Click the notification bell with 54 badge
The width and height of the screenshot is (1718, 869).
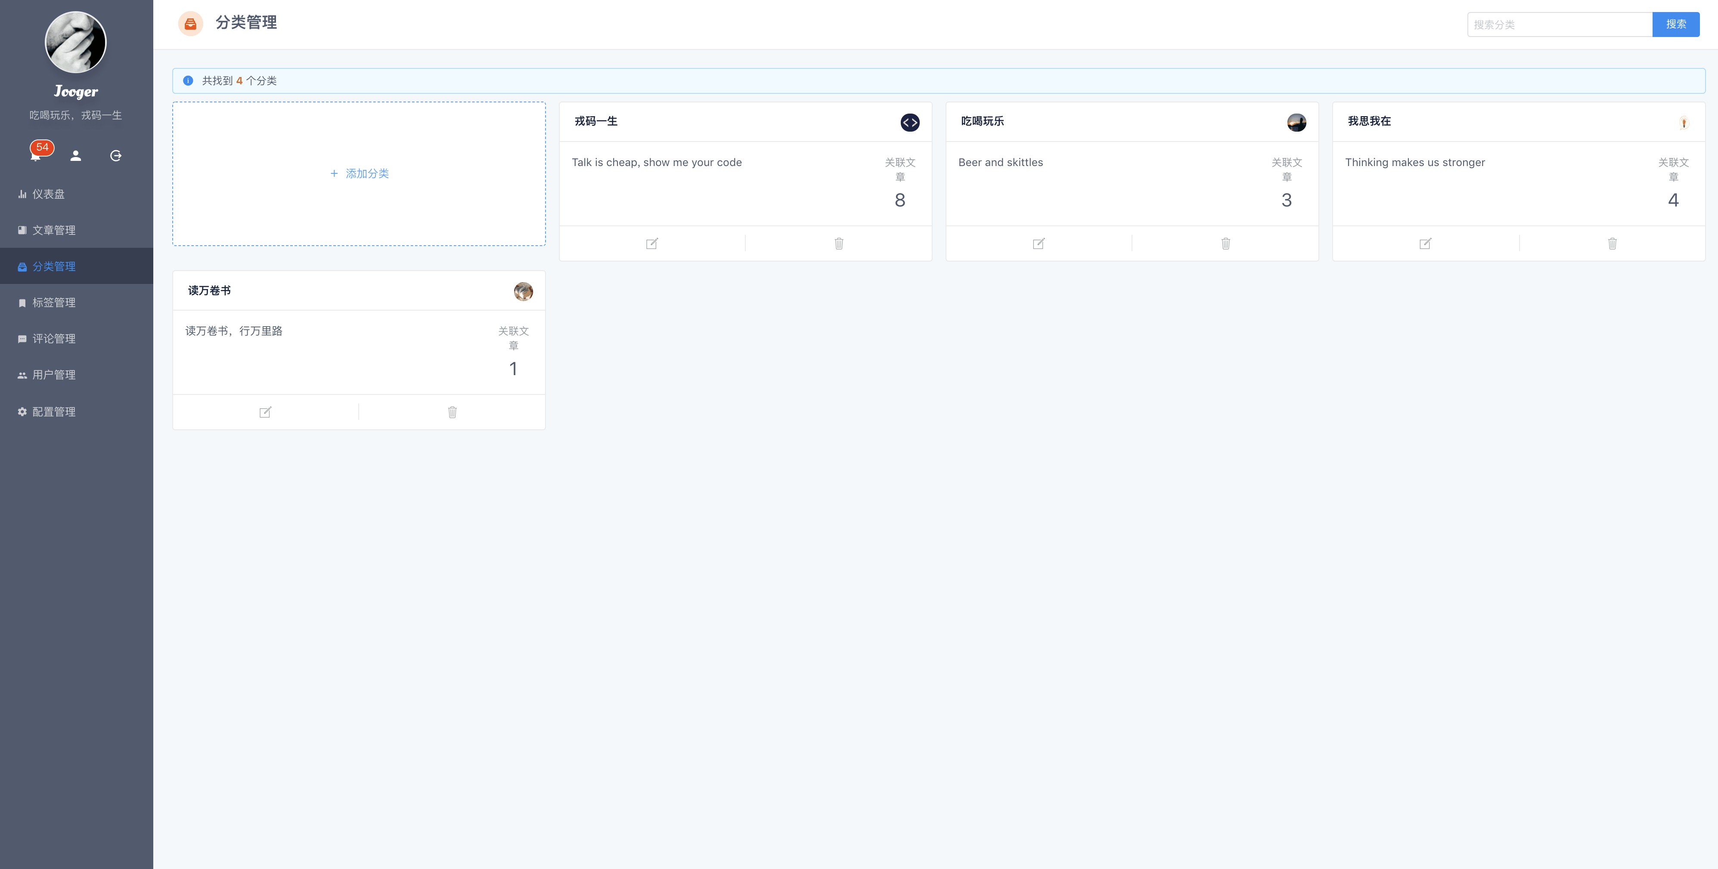point(36,155)
